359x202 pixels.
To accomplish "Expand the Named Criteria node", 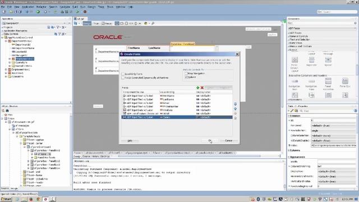I will coord(10,66).
